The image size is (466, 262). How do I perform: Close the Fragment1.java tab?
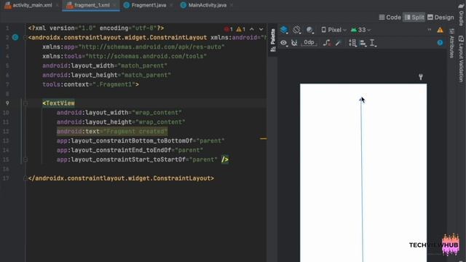171,5
